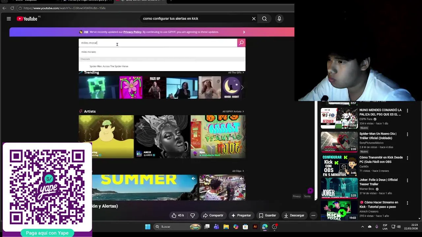Play the SUMMER clip thumbnail
Screen dimensions: 422x237
click(144, 188)
